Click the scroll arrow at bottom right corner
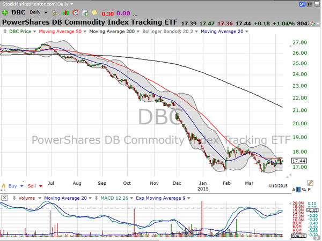The height and width of the screenshot is (241, 322). tap(317, 238)
